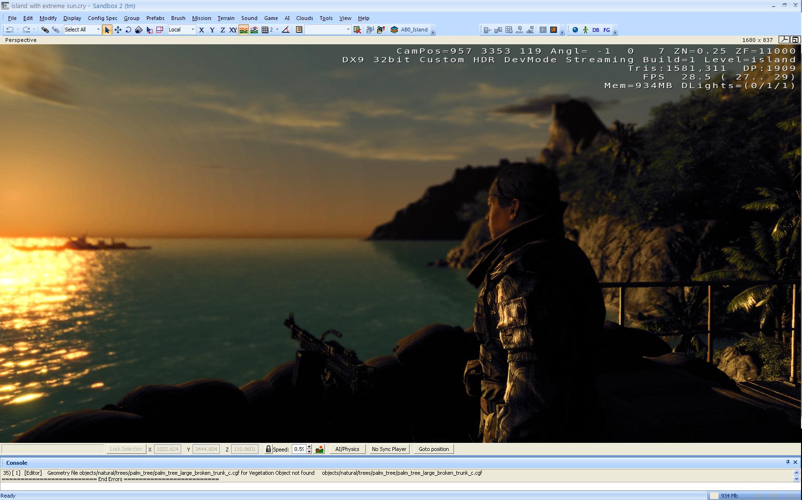
Task: Click the Goto position button
Action: pyautogui.click(x=433, y=449)
